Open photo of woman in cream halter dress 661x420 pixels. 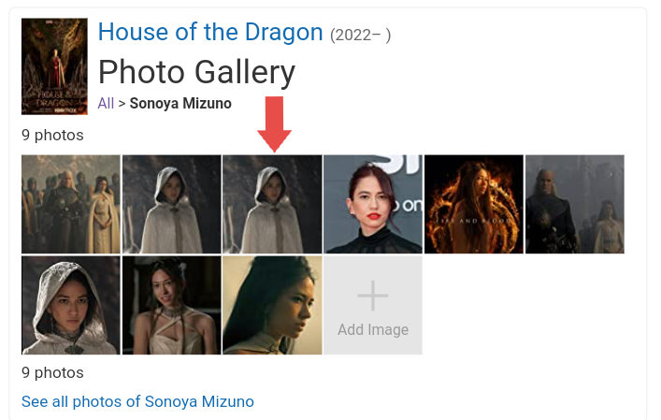171,305
